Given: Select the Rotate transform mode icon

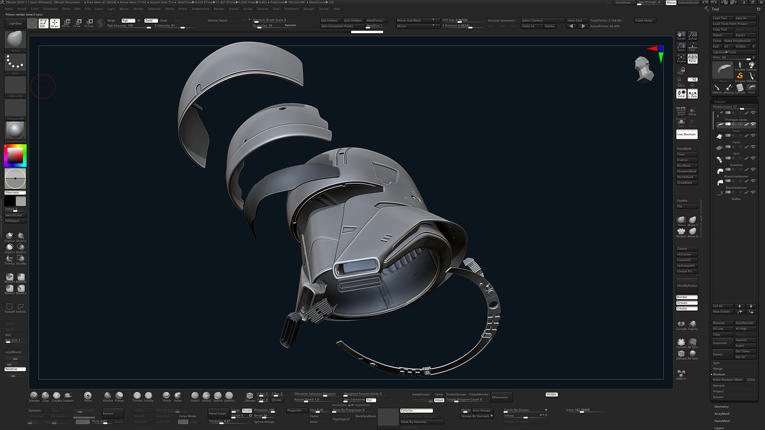Looking at the screenshot, I should (89, 24).
